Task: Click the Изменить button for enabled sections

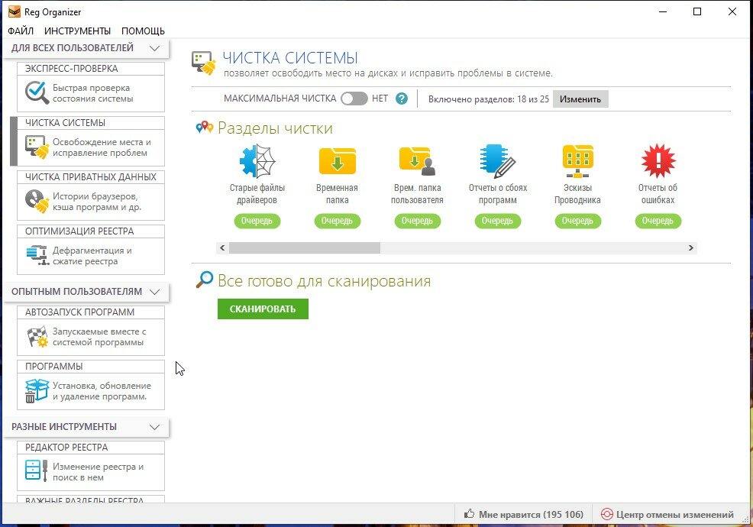Action: (x=580, y=99)
